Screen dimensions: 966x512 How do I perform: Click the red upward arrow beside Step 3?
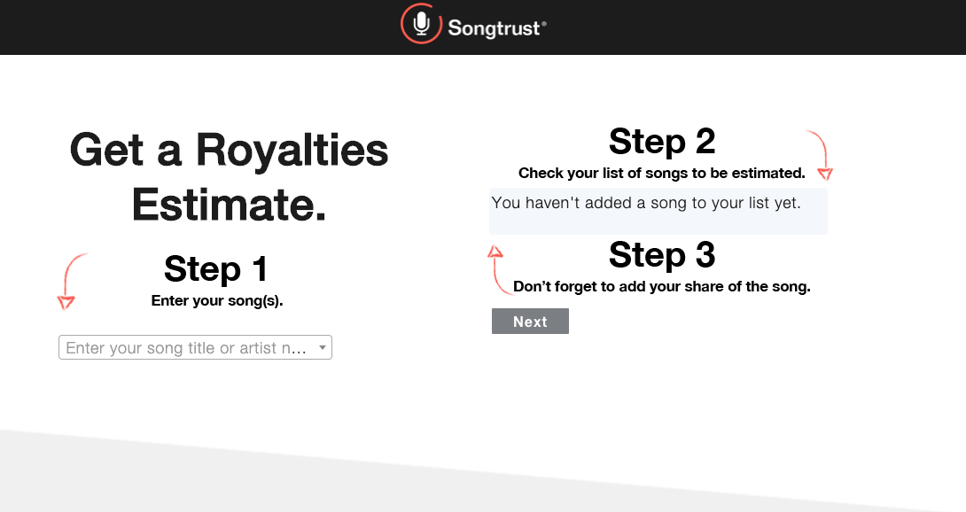point(499,270)
